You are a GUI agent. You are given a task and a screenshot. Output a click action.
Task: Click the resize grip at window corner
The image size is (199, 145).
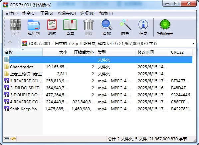pos(194,140)
